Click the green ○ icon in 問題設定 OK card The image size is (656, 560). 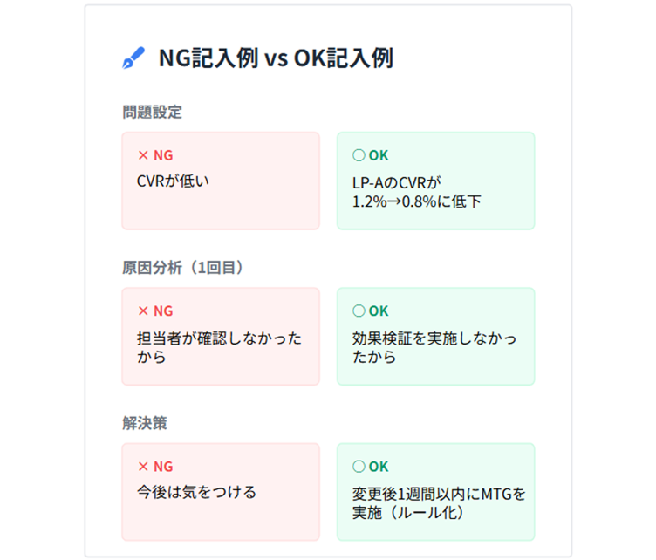tap(358, 155)
